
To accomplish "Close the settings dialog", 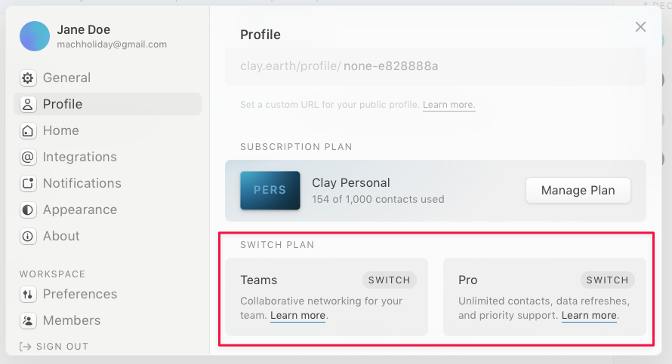I will (x=640, y=27).
